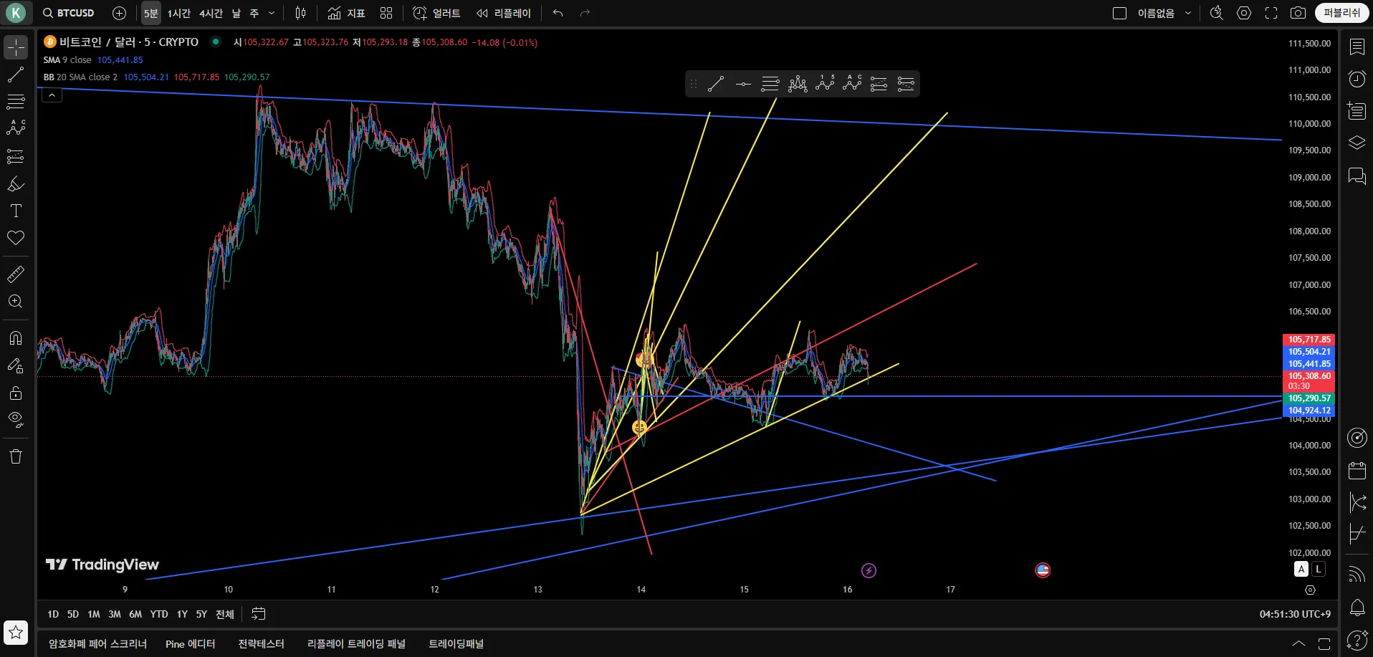Image resolution: width=1373 pixels, height=657 pixels.
Task: Toggle the 5분 timeframe button
Action: click(x=150, y=13)
